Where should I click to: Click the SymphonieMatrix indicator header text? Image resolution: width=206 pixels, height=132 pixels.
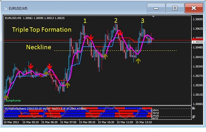click(x=45, y=109)
